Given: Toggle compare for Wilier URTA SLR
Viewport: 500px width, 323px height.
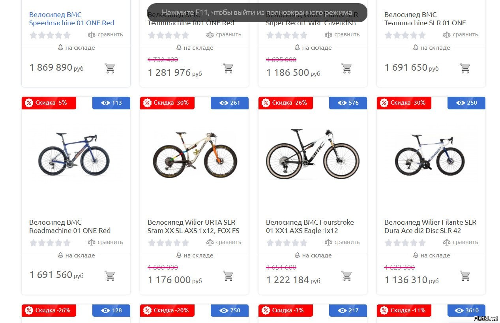Looking at the screenshot, I should pyautogui.click(x=224, y=242).
